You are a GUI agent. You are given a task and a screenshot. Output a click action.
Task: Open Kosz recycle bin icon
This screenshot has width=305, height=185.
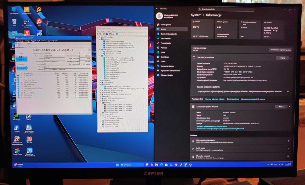pos(14,22)
